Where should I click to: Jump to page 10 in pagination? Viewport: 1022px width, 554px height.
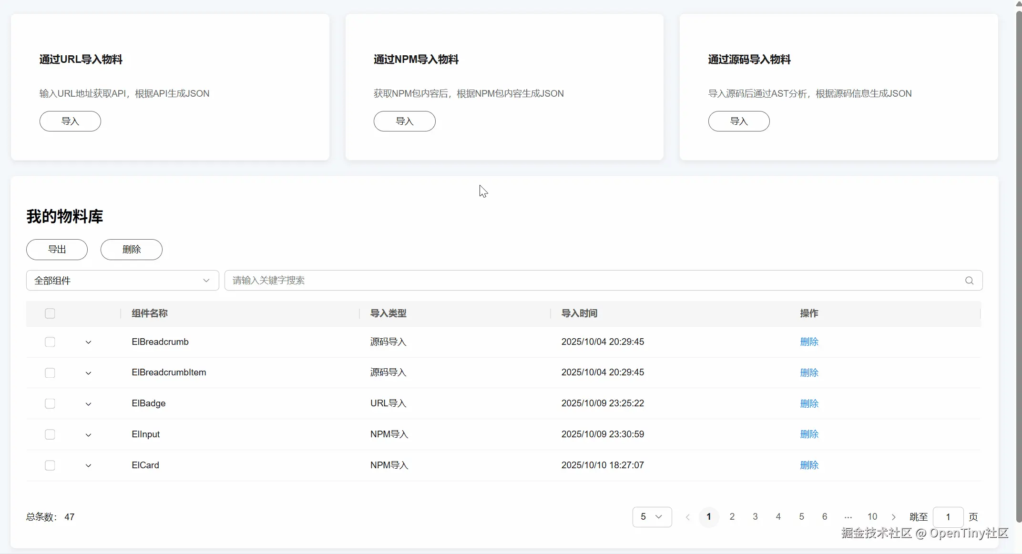pyautogui.click(x=872, y=517)
